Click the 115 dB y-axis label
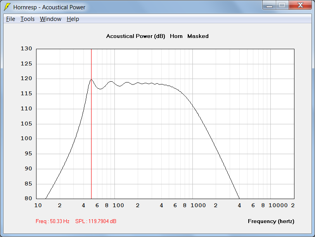This screenshot has width=315, height=237. pos(26,93)
